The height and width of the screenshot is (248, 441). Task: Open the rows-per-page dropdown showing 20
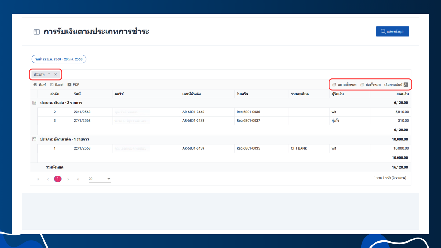pos(100,179)
